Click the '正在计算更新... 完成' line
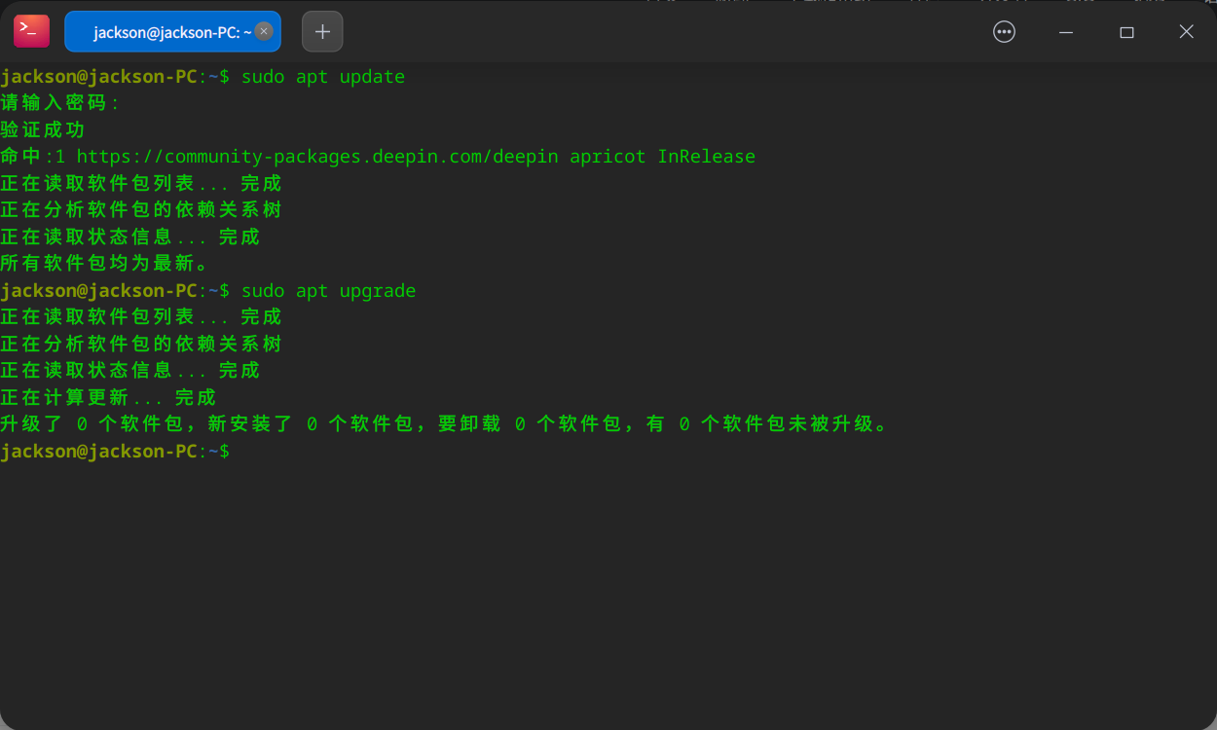This screenshot has width=1217, height=730. (x=107, y=396)
